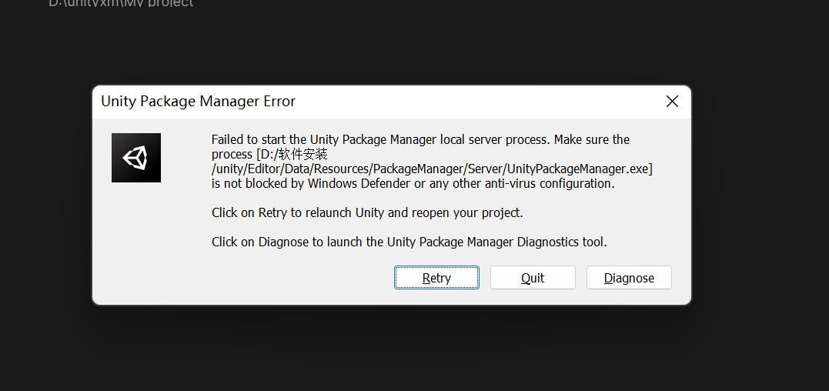This screenshot has height=391, width=829.
Task: Click the 'D:\unityxm\My project' path behind the dialog
Action: pyautogui.click(x=121, y=3)
